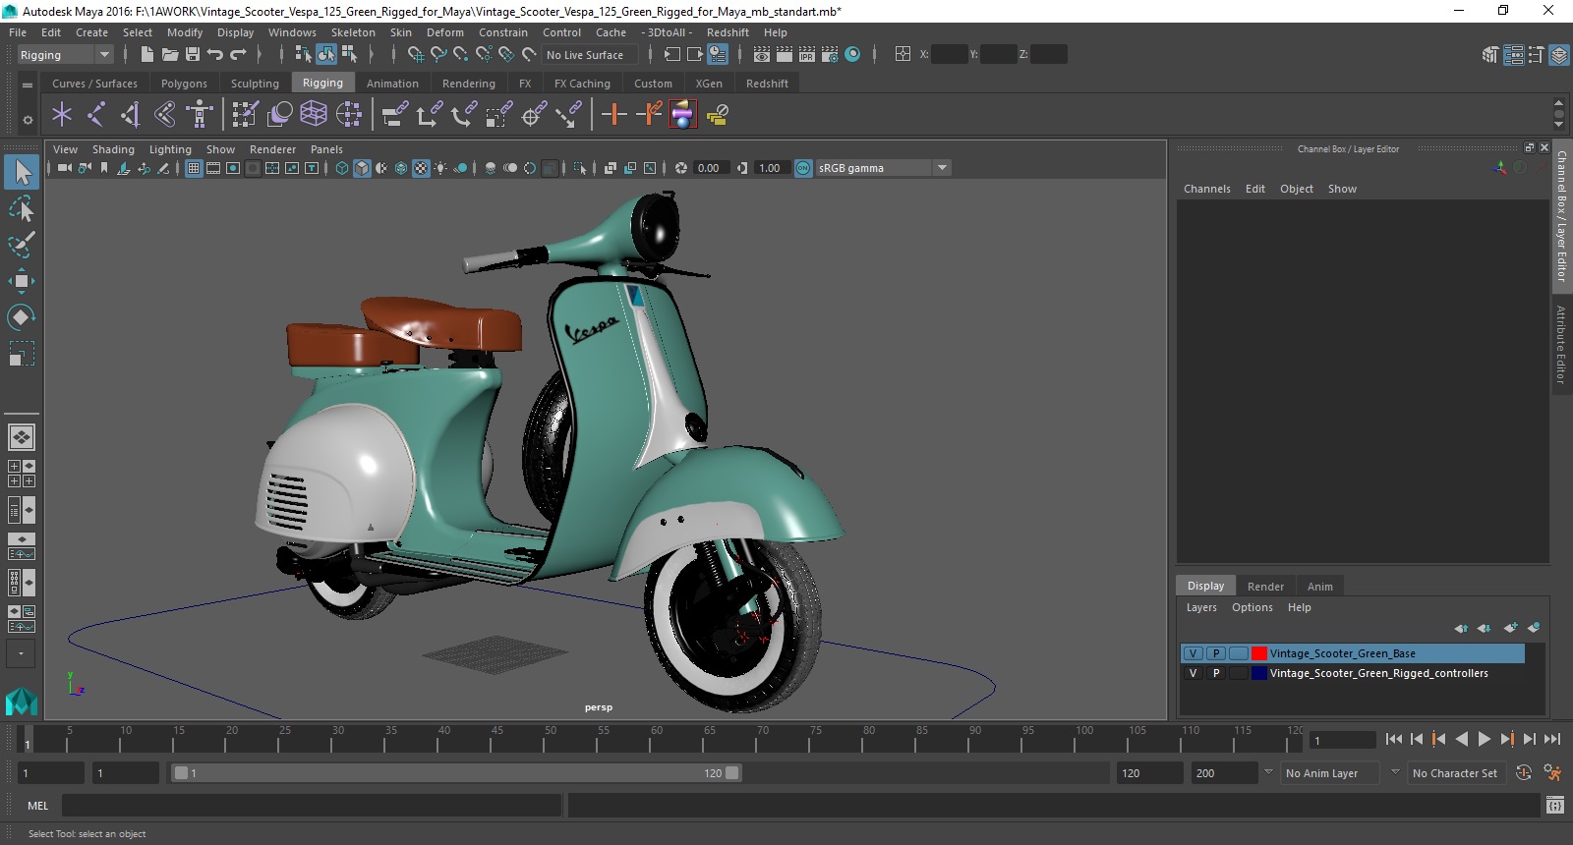Choose the Paint selection tool
The width and height of the screenshot is (1573, 845).
[x=22, y=245]
